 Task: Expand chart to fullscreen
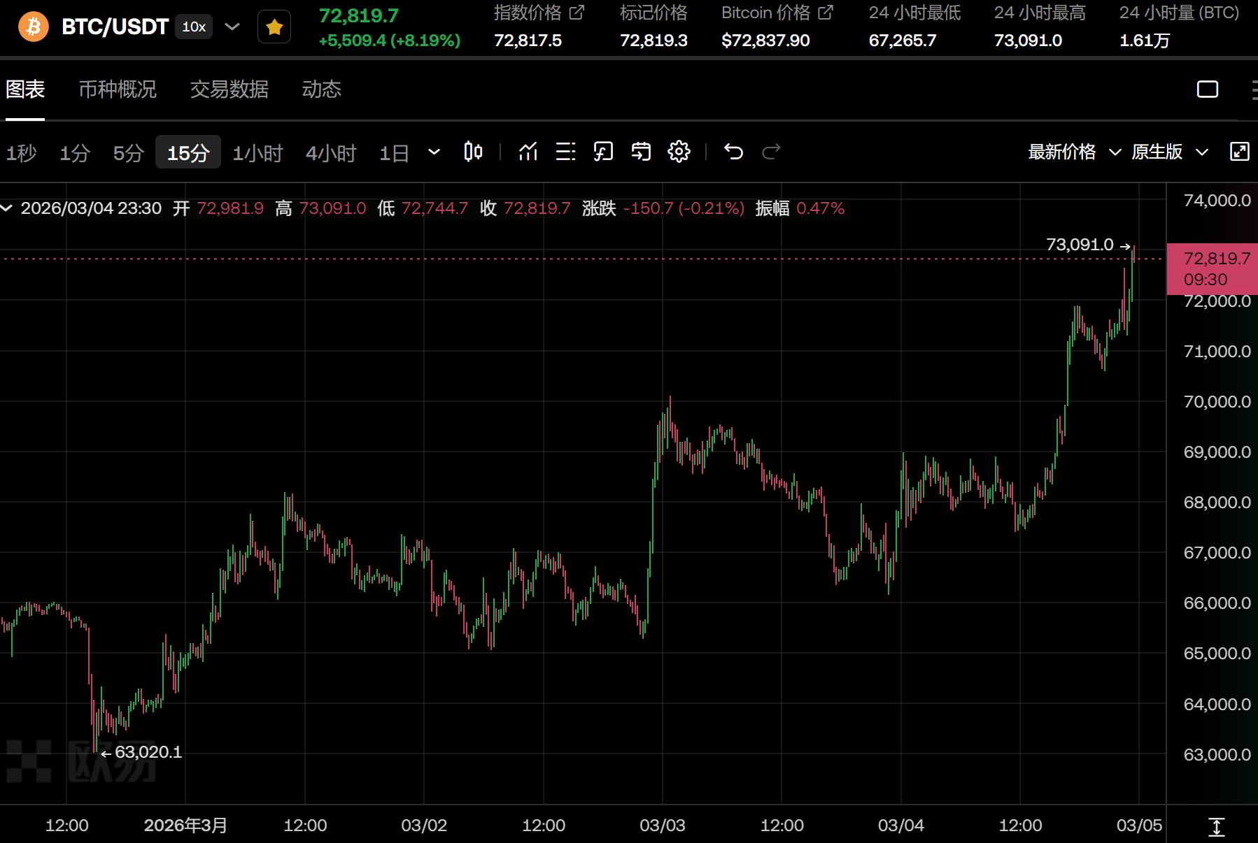tap(1239, 152)
